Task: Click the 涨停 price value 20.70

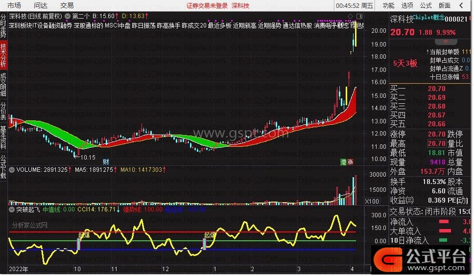Action: [x=436, y=135]
